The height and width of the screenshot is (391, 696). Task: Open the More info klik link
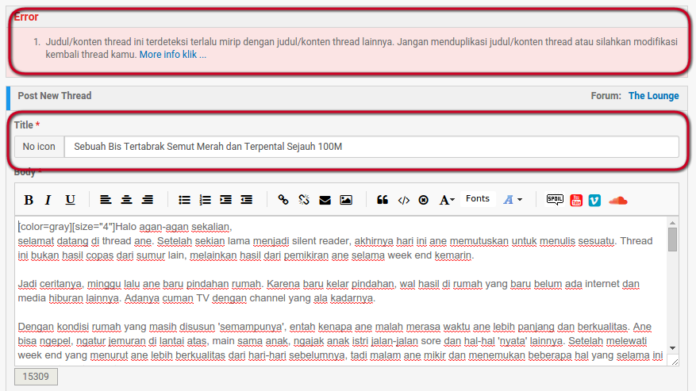tap(173, 55)
